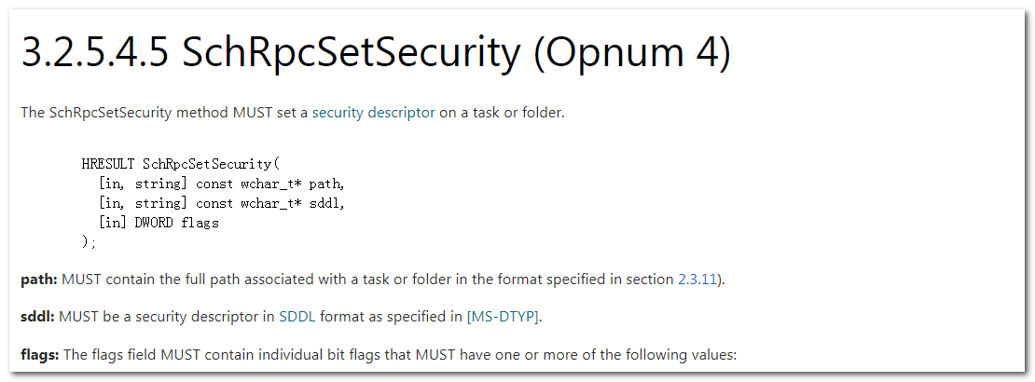Viewport: 1035px width, 382px height.
Task: Follow the section 2.3.11 link
Action: pyautogui.click(x=697, y=280)
